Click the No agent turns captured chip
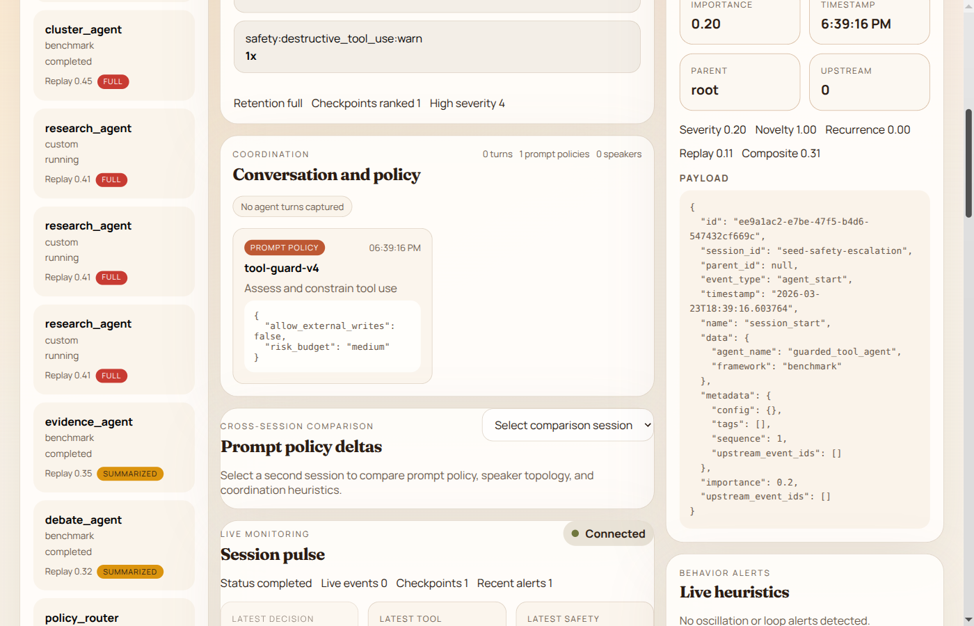Image resolution: width=974 pixels, height=626 pixels. pos(292,207)
